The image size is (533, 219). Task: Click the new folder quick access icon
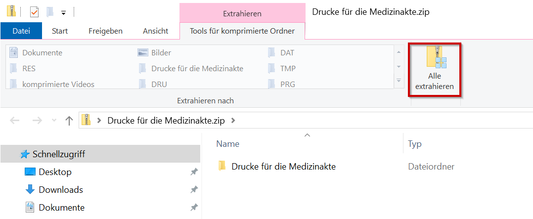pyautogui.click(x=49, y=11)
